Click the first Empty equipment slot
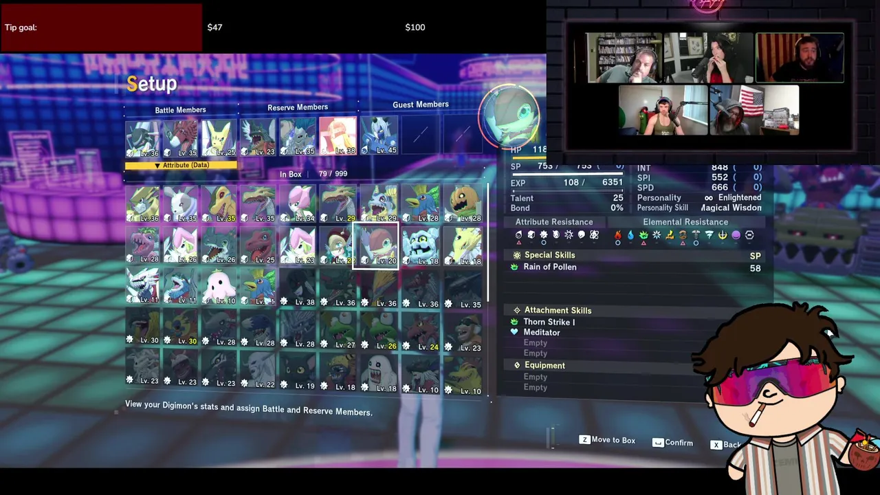 [x=536, y=377]
